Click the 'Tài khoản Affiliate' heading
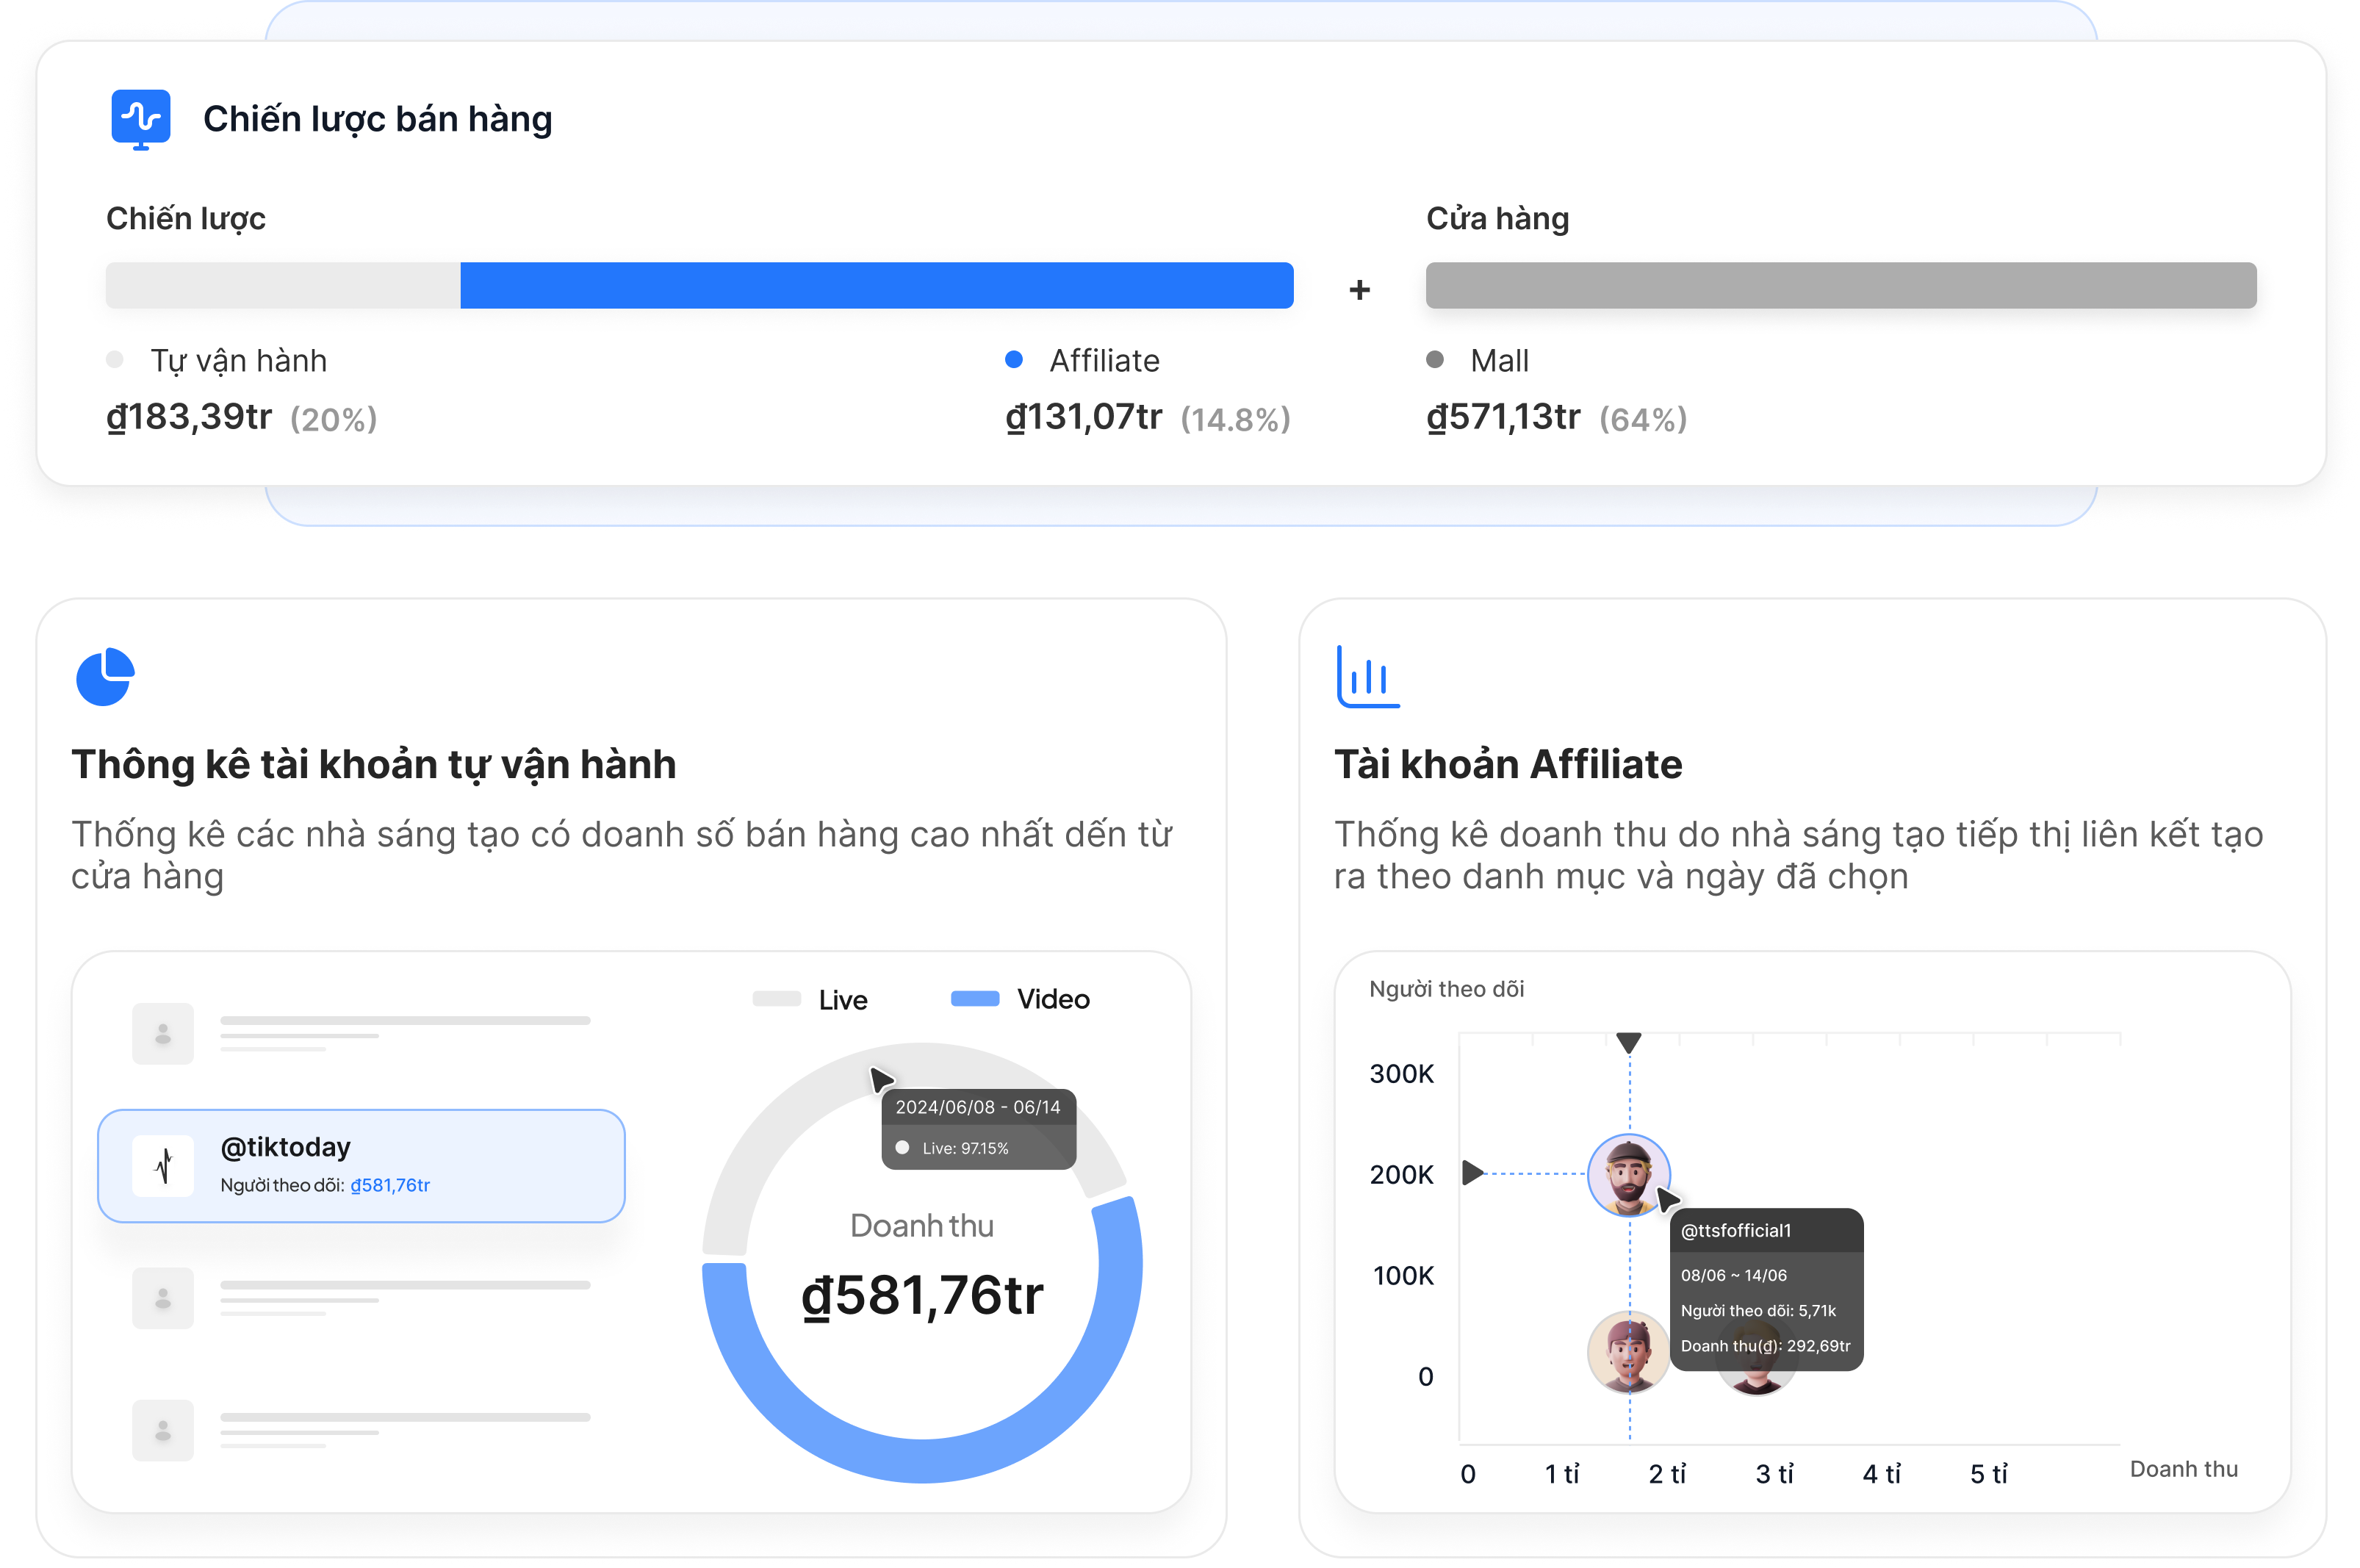 click(1508, 764)
